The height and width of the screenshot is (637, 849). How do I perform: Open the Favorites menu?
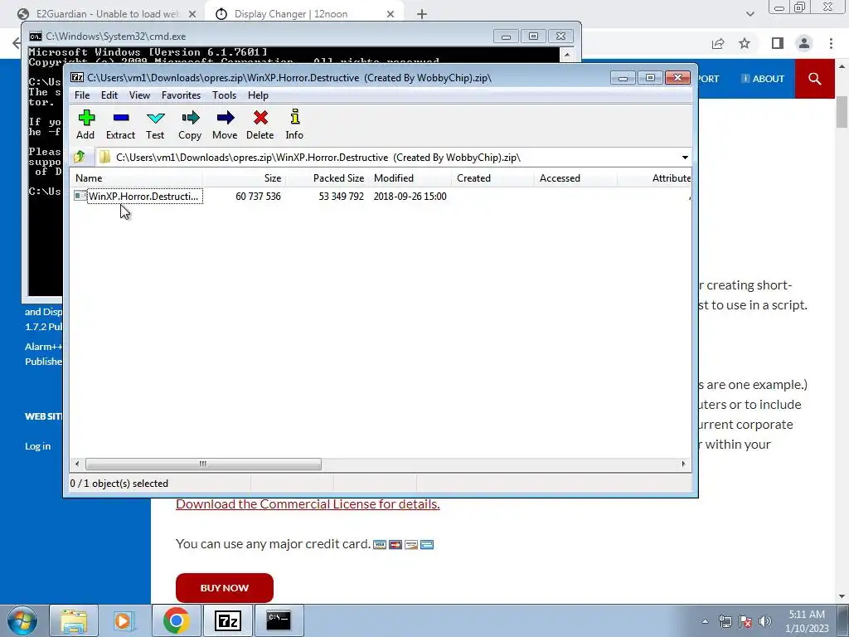tap(181, 95)
